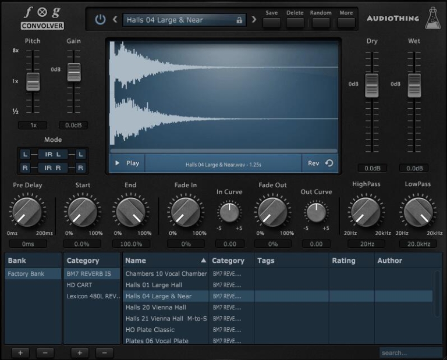Click the Wet level slider handle
Viewport: 447px width, 360px height.
click(x=414, y=85)
